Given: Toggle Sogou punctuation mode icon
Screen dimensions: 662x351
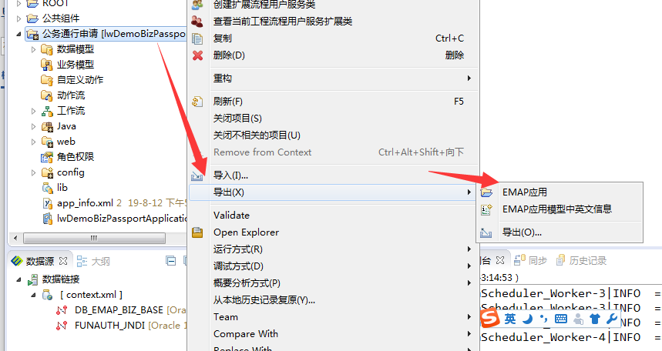Looking at the screenshot, I should [x=544, y=319].
